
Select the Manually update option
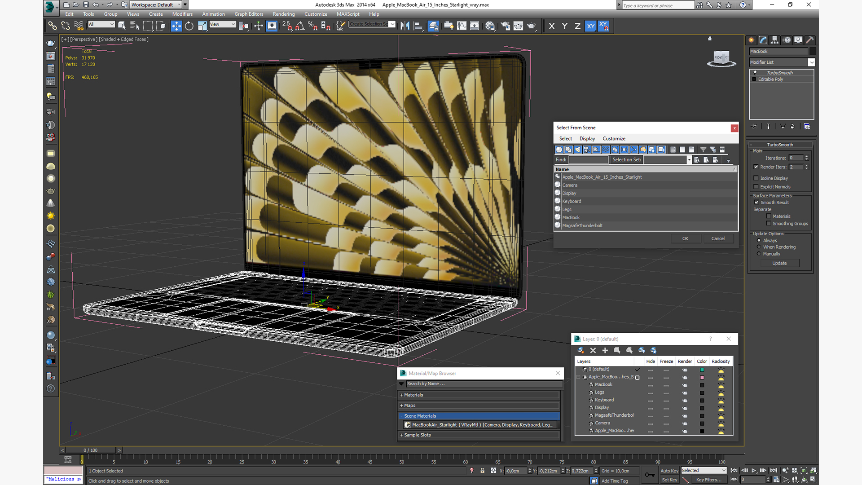coord(759,254)
